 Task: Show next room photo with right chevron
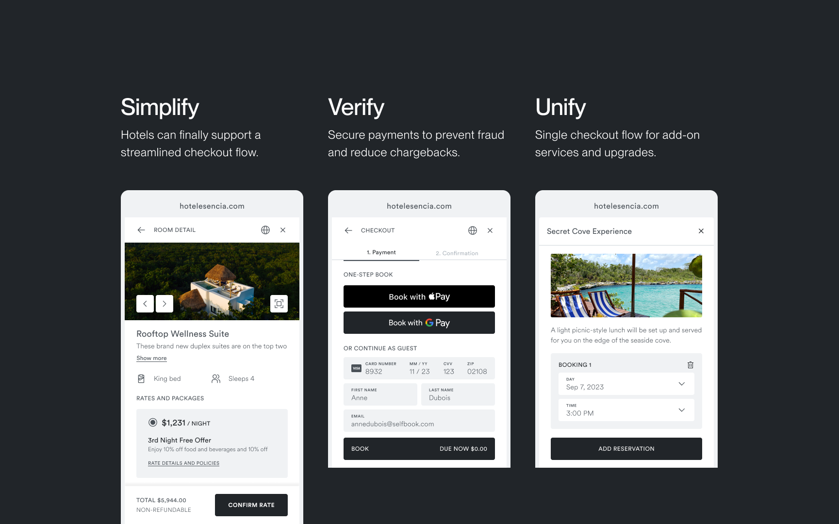click(x=165, y=304)
